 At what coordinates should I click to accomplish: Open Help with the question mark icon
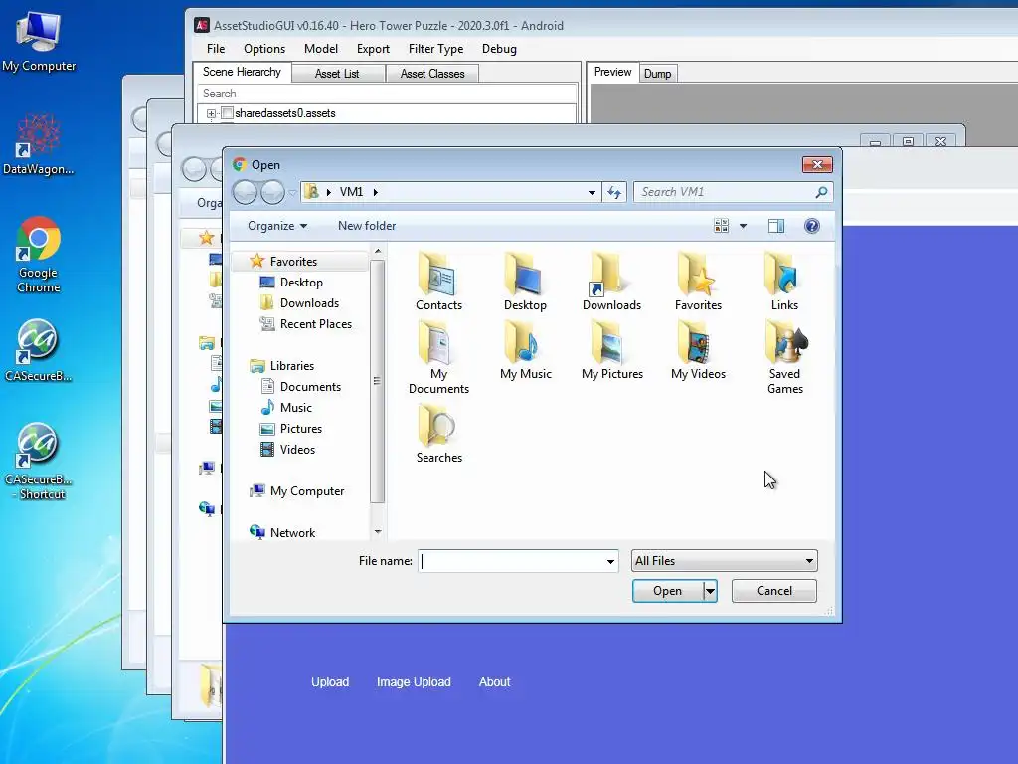click(x=811, y=226)
